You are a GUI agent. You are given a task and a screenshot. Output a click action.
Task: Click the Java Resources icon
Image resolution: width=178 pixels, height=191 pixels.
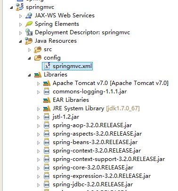29,41
